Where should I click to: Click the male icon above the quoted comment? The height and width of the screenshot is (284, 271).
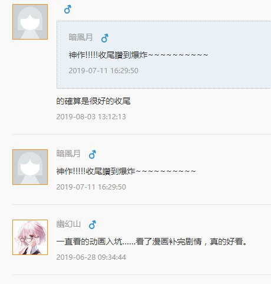click(x=68, y=9)
